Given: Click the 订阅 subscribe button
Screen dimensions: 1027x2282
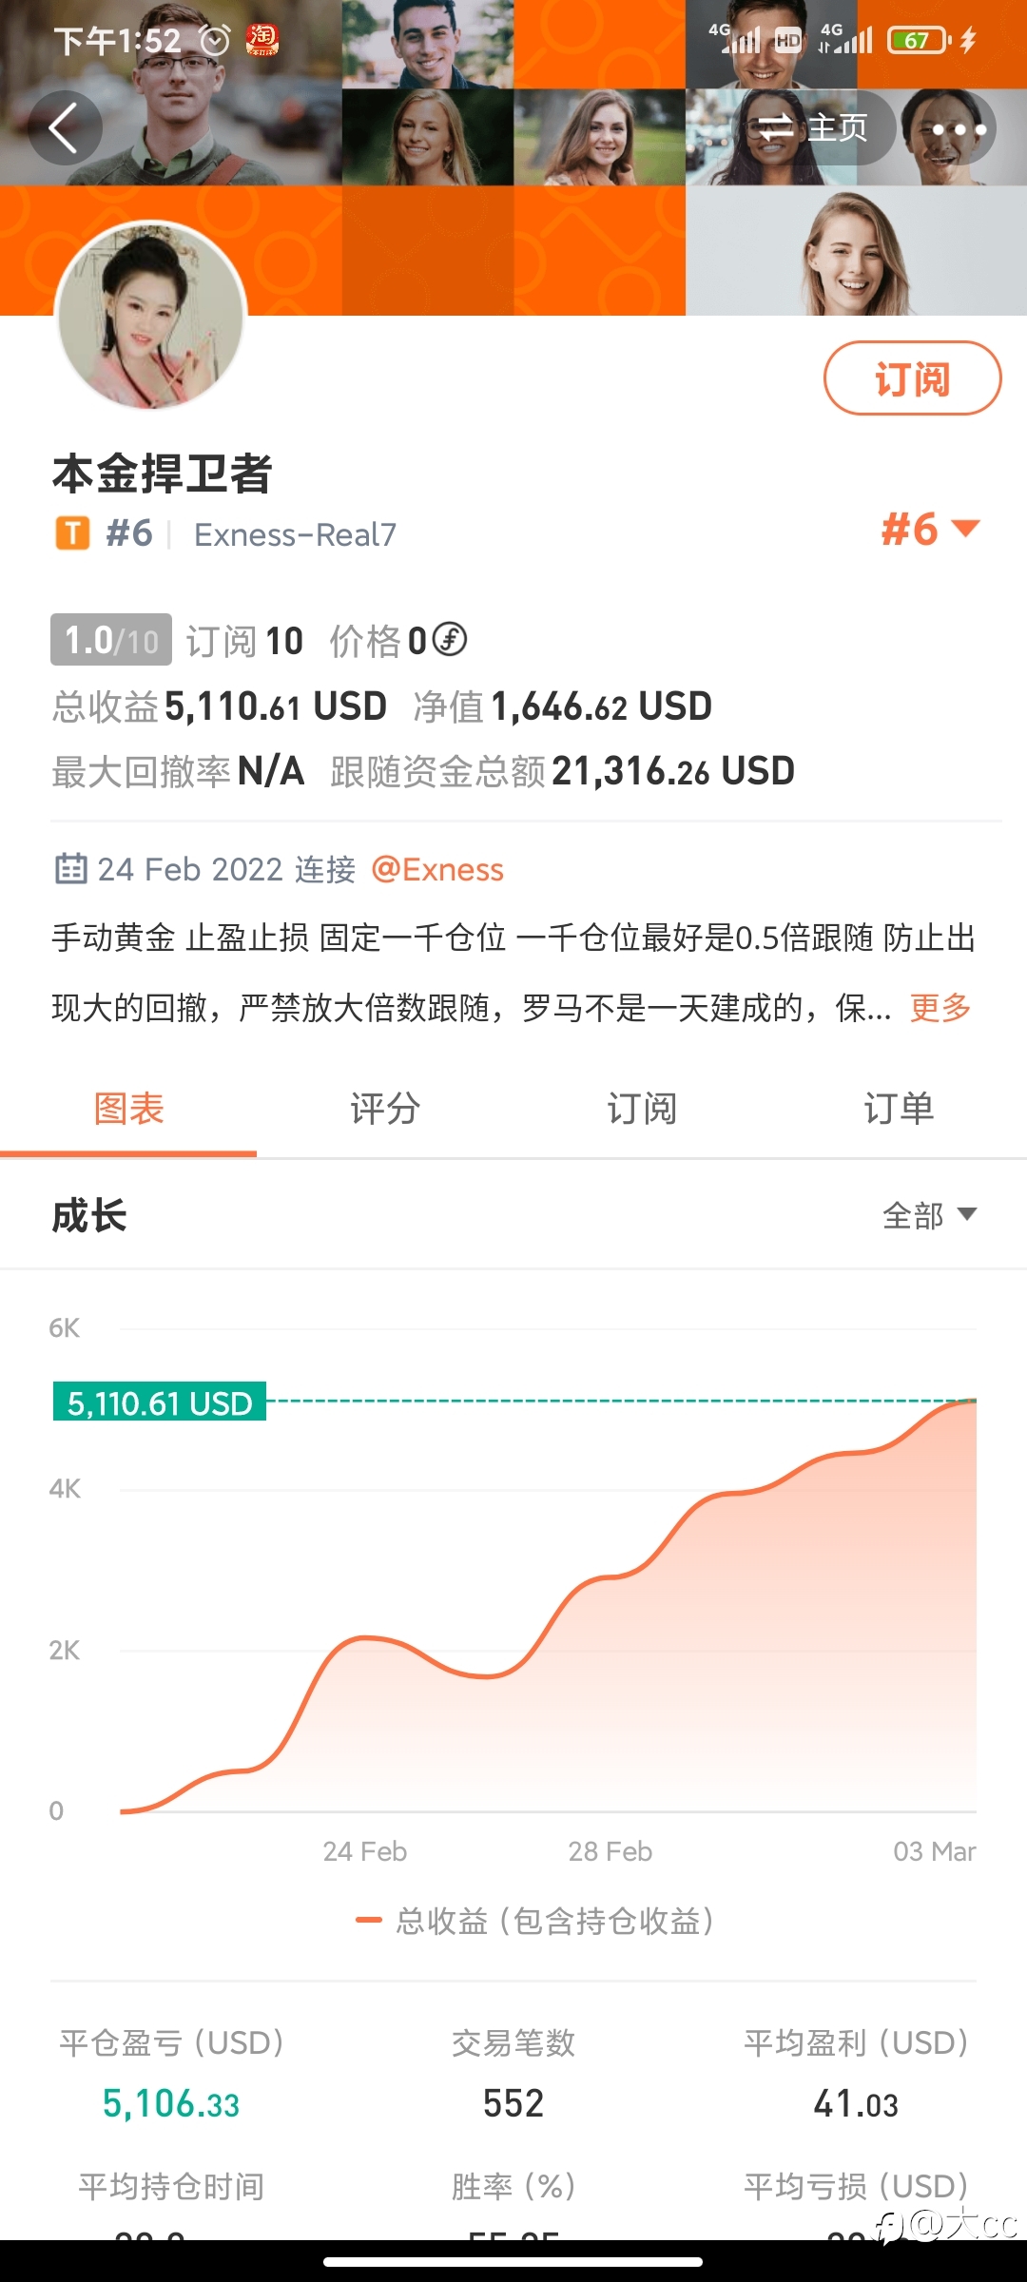Looking at the screenshot, I should 912,378.
